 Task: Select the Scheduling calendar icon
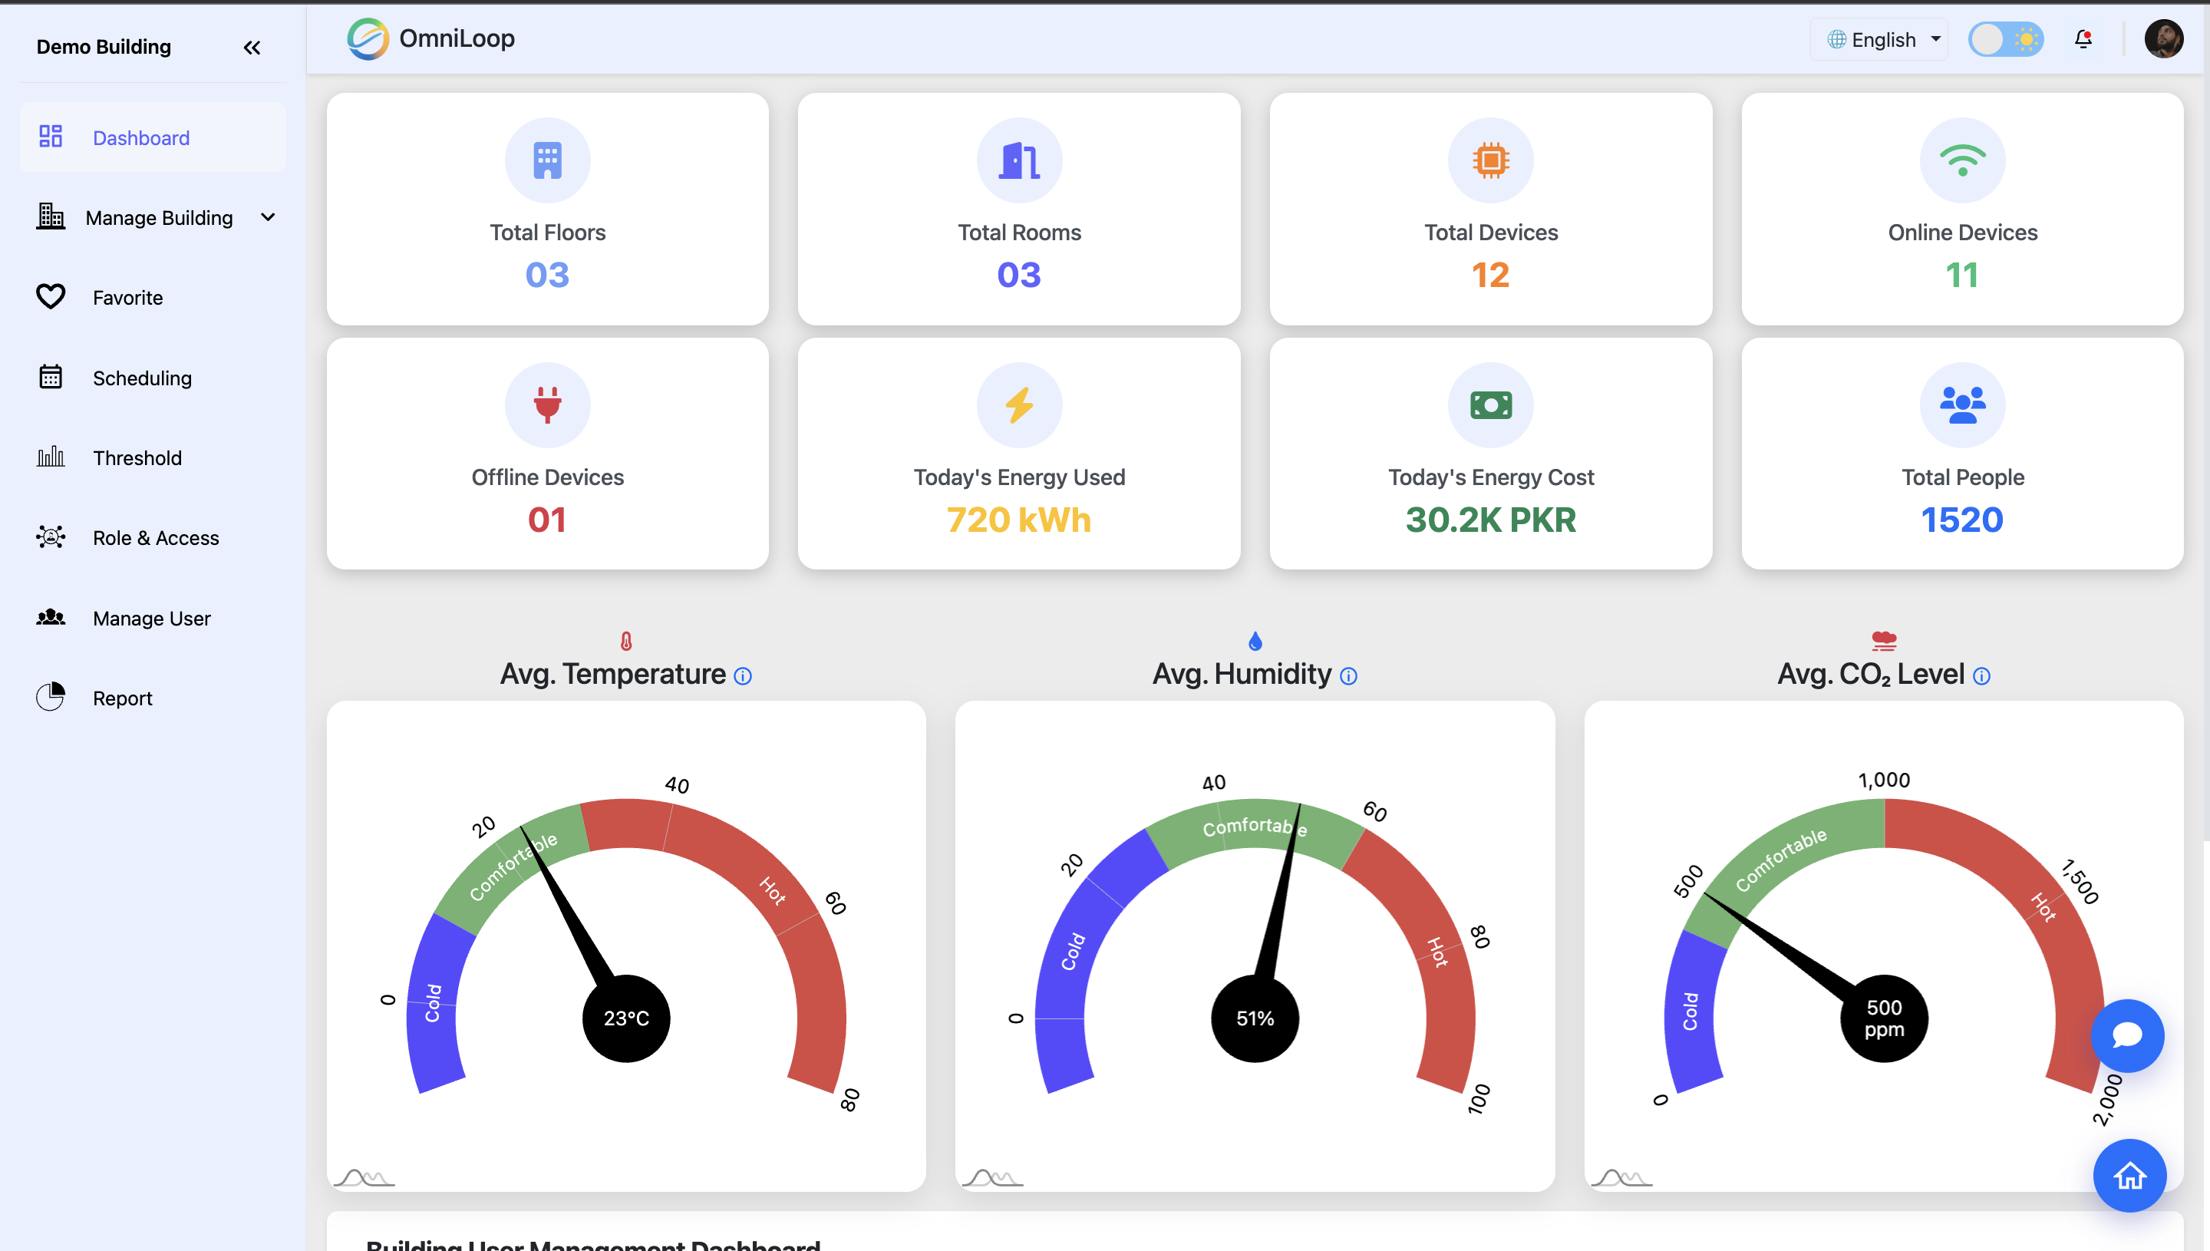51,377
